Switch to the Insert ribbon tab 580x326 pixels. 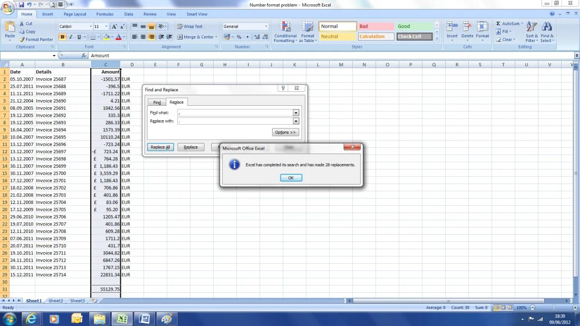click(47, 14)
